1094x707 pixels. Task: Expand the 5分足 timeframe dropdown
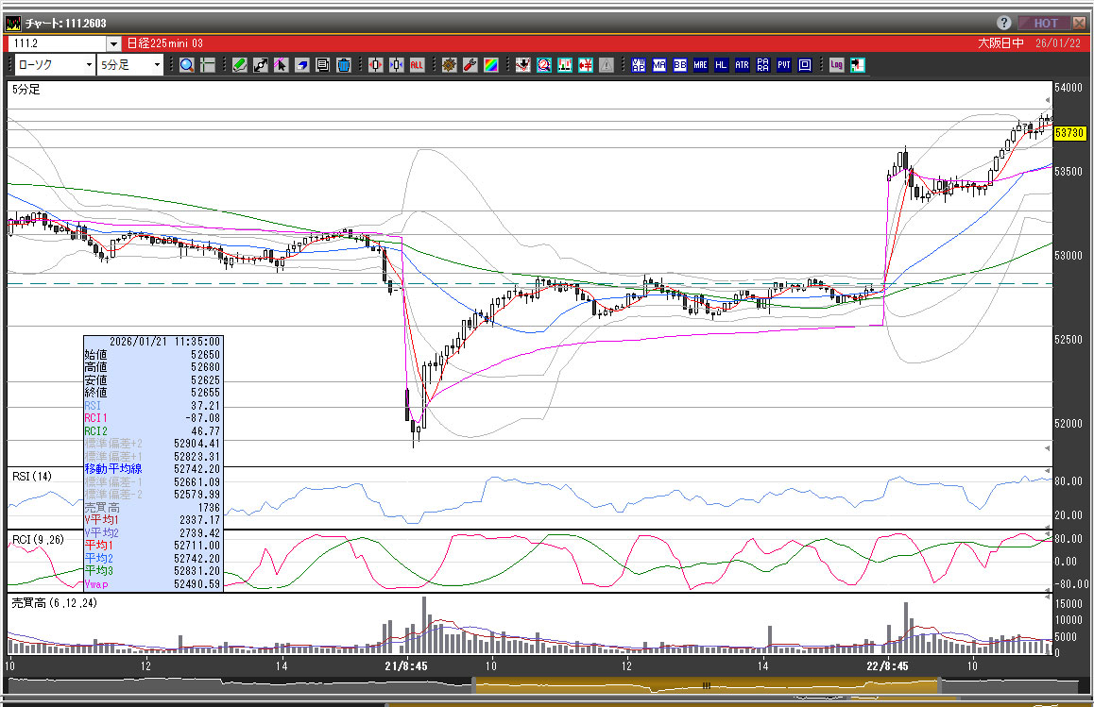click(158, 65)
